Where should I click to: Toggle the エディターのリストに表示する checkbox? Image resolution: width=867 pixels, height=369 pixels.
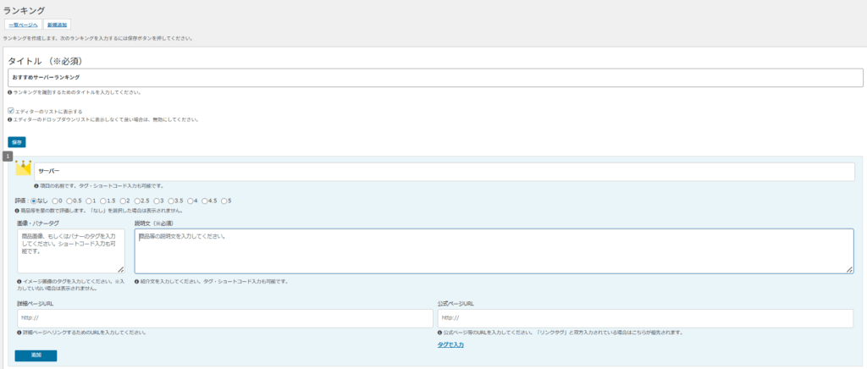pyautogui.click(x=11, y=111)
